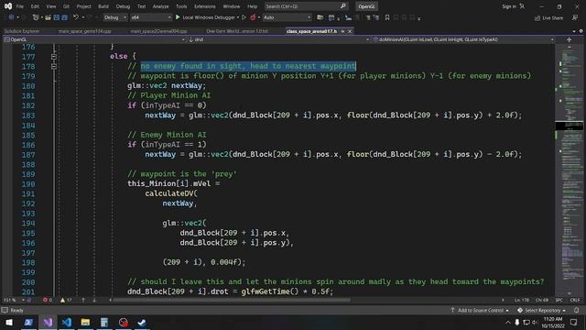The image size is (586, 330).
Task: Click the Comment out lines icon
Action: (x=368, y=17)
